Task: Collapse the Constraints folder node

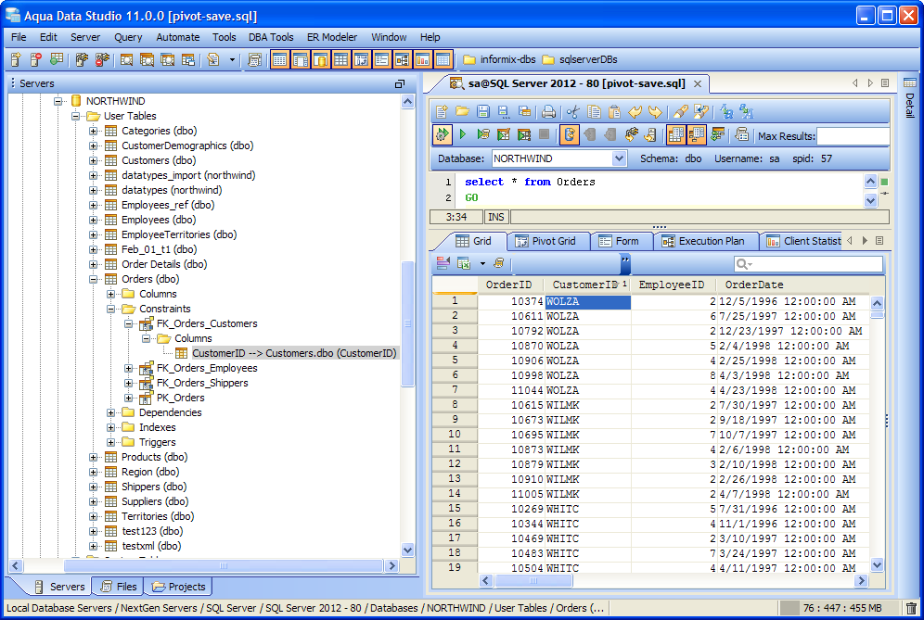Action: point(110,309)
